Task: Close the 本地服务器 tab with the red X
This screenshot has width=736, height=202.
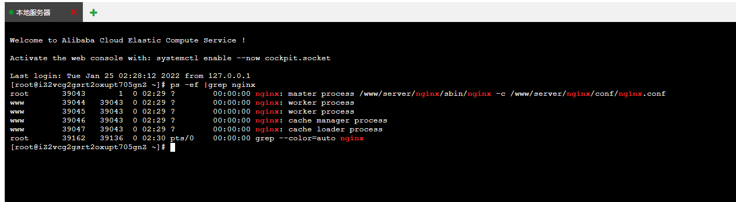Action: point(74,12)
